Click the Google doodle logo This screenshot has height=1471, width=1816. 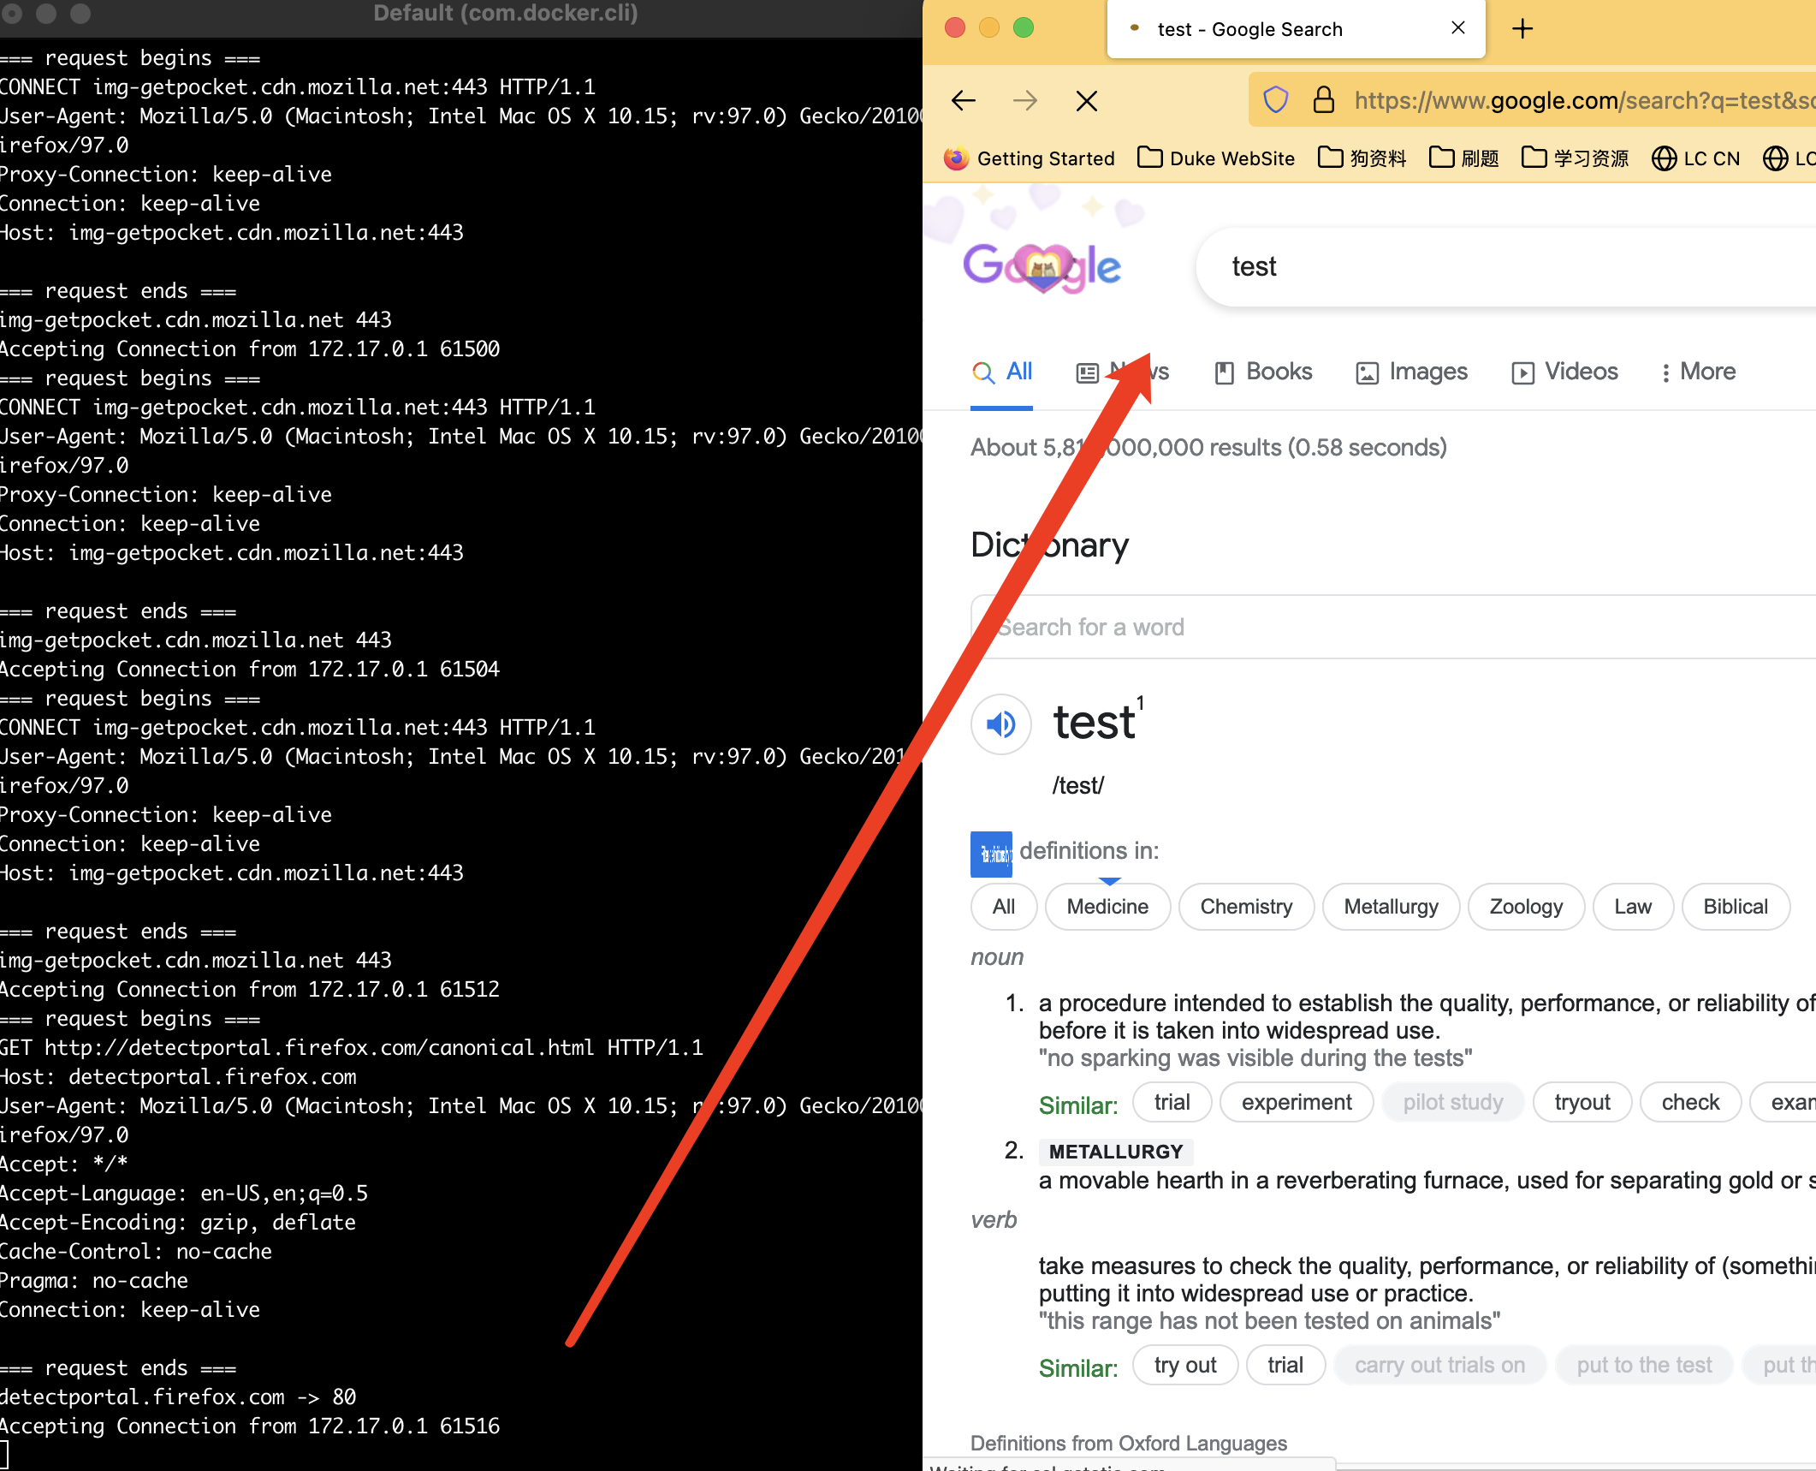click(x=1042, y=267)
